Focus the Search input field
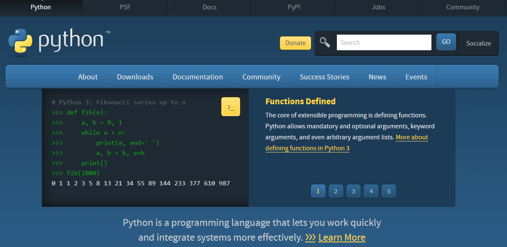The image size is (507, 247). tap(383, 43)
